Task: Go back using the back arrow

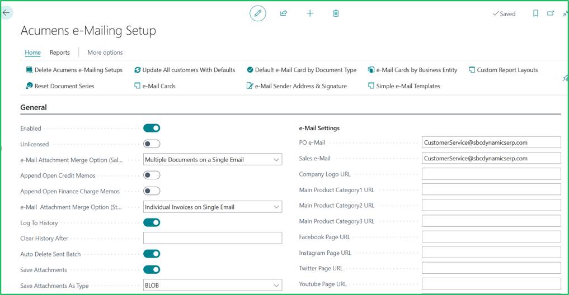Action: click(x=6, y=13)
